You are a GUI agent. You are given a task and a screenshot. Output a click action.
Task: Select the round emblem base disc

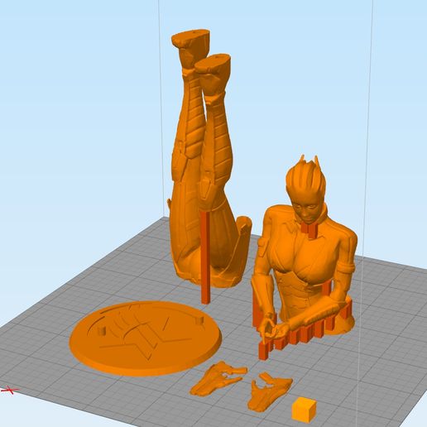click(146, 338)
